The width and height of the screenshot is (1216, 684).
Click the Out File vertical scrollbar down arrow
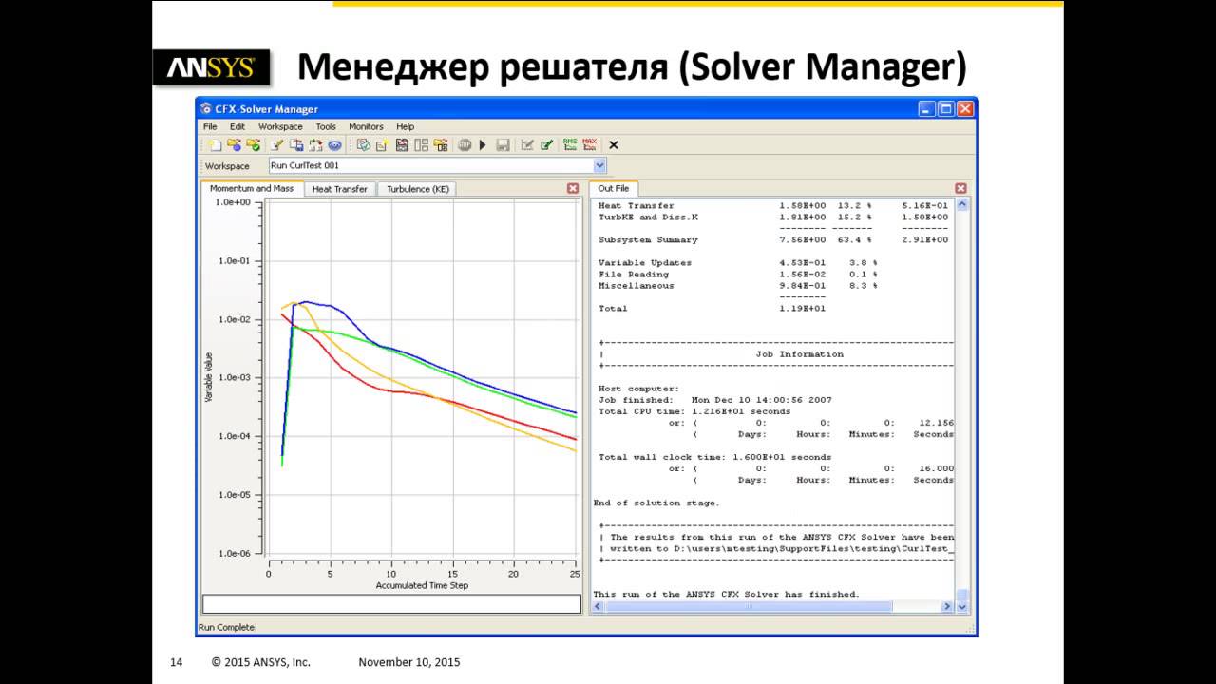click(x=962, y=606)
